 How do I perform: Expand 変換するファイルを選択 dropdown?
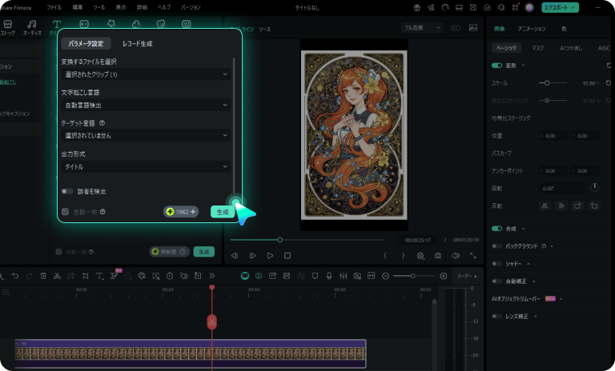146,74
